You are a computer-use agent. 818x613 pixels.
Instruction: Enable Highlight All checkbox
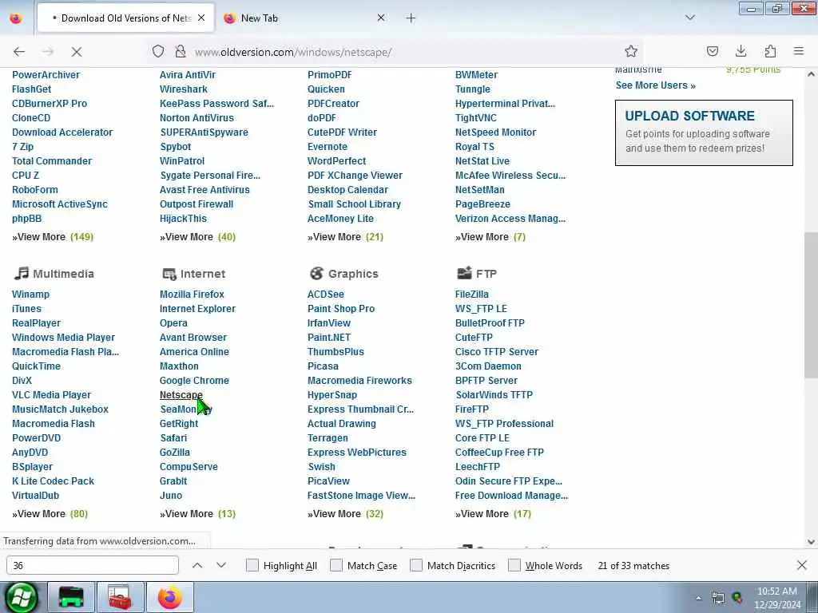coord(252,566)
